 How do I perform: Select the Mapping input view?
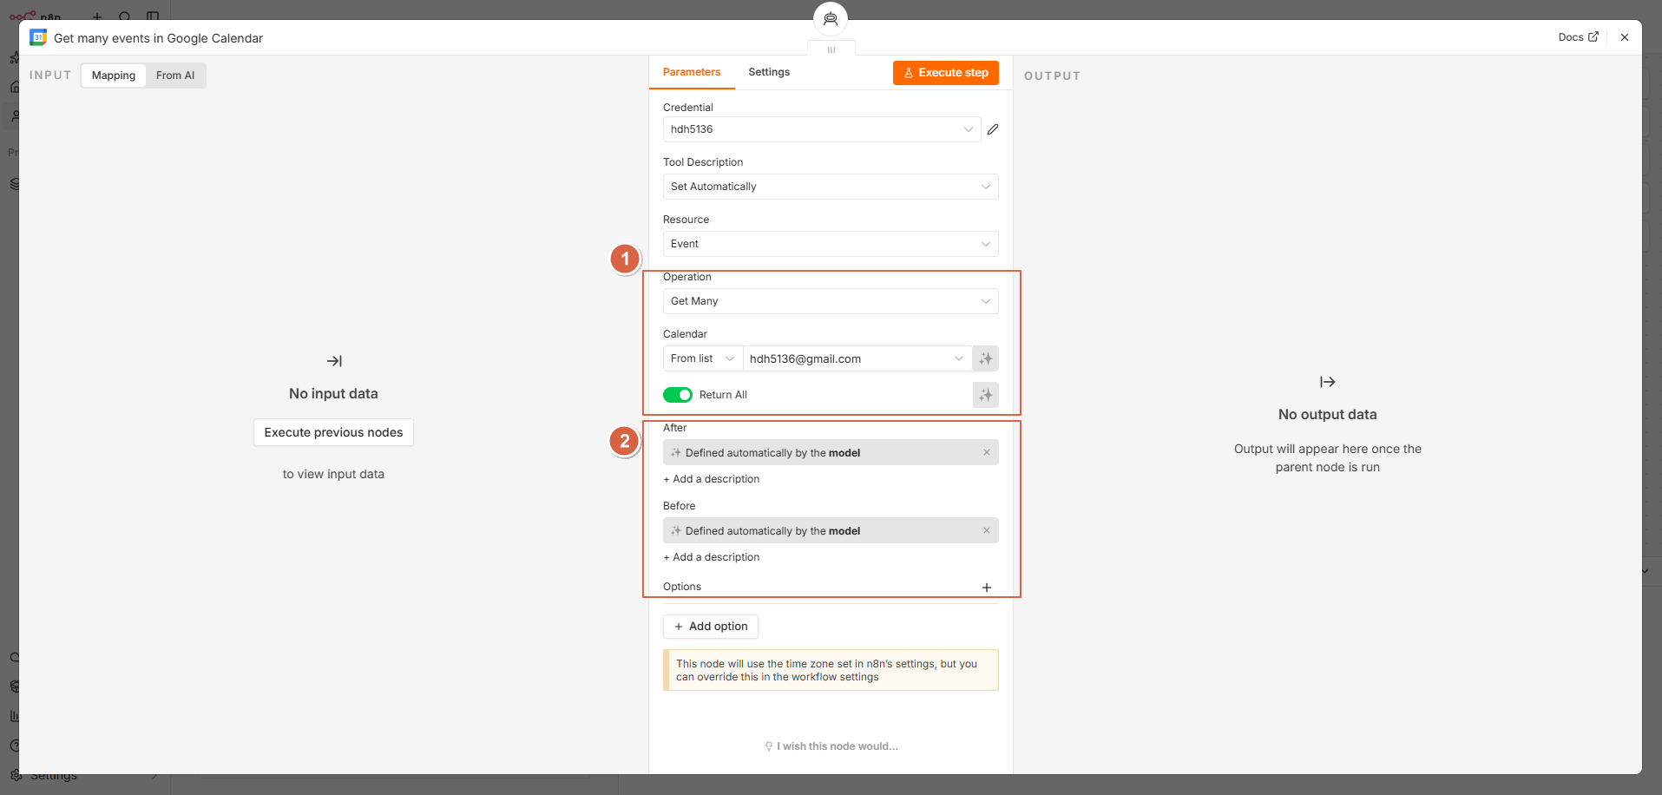114,76
